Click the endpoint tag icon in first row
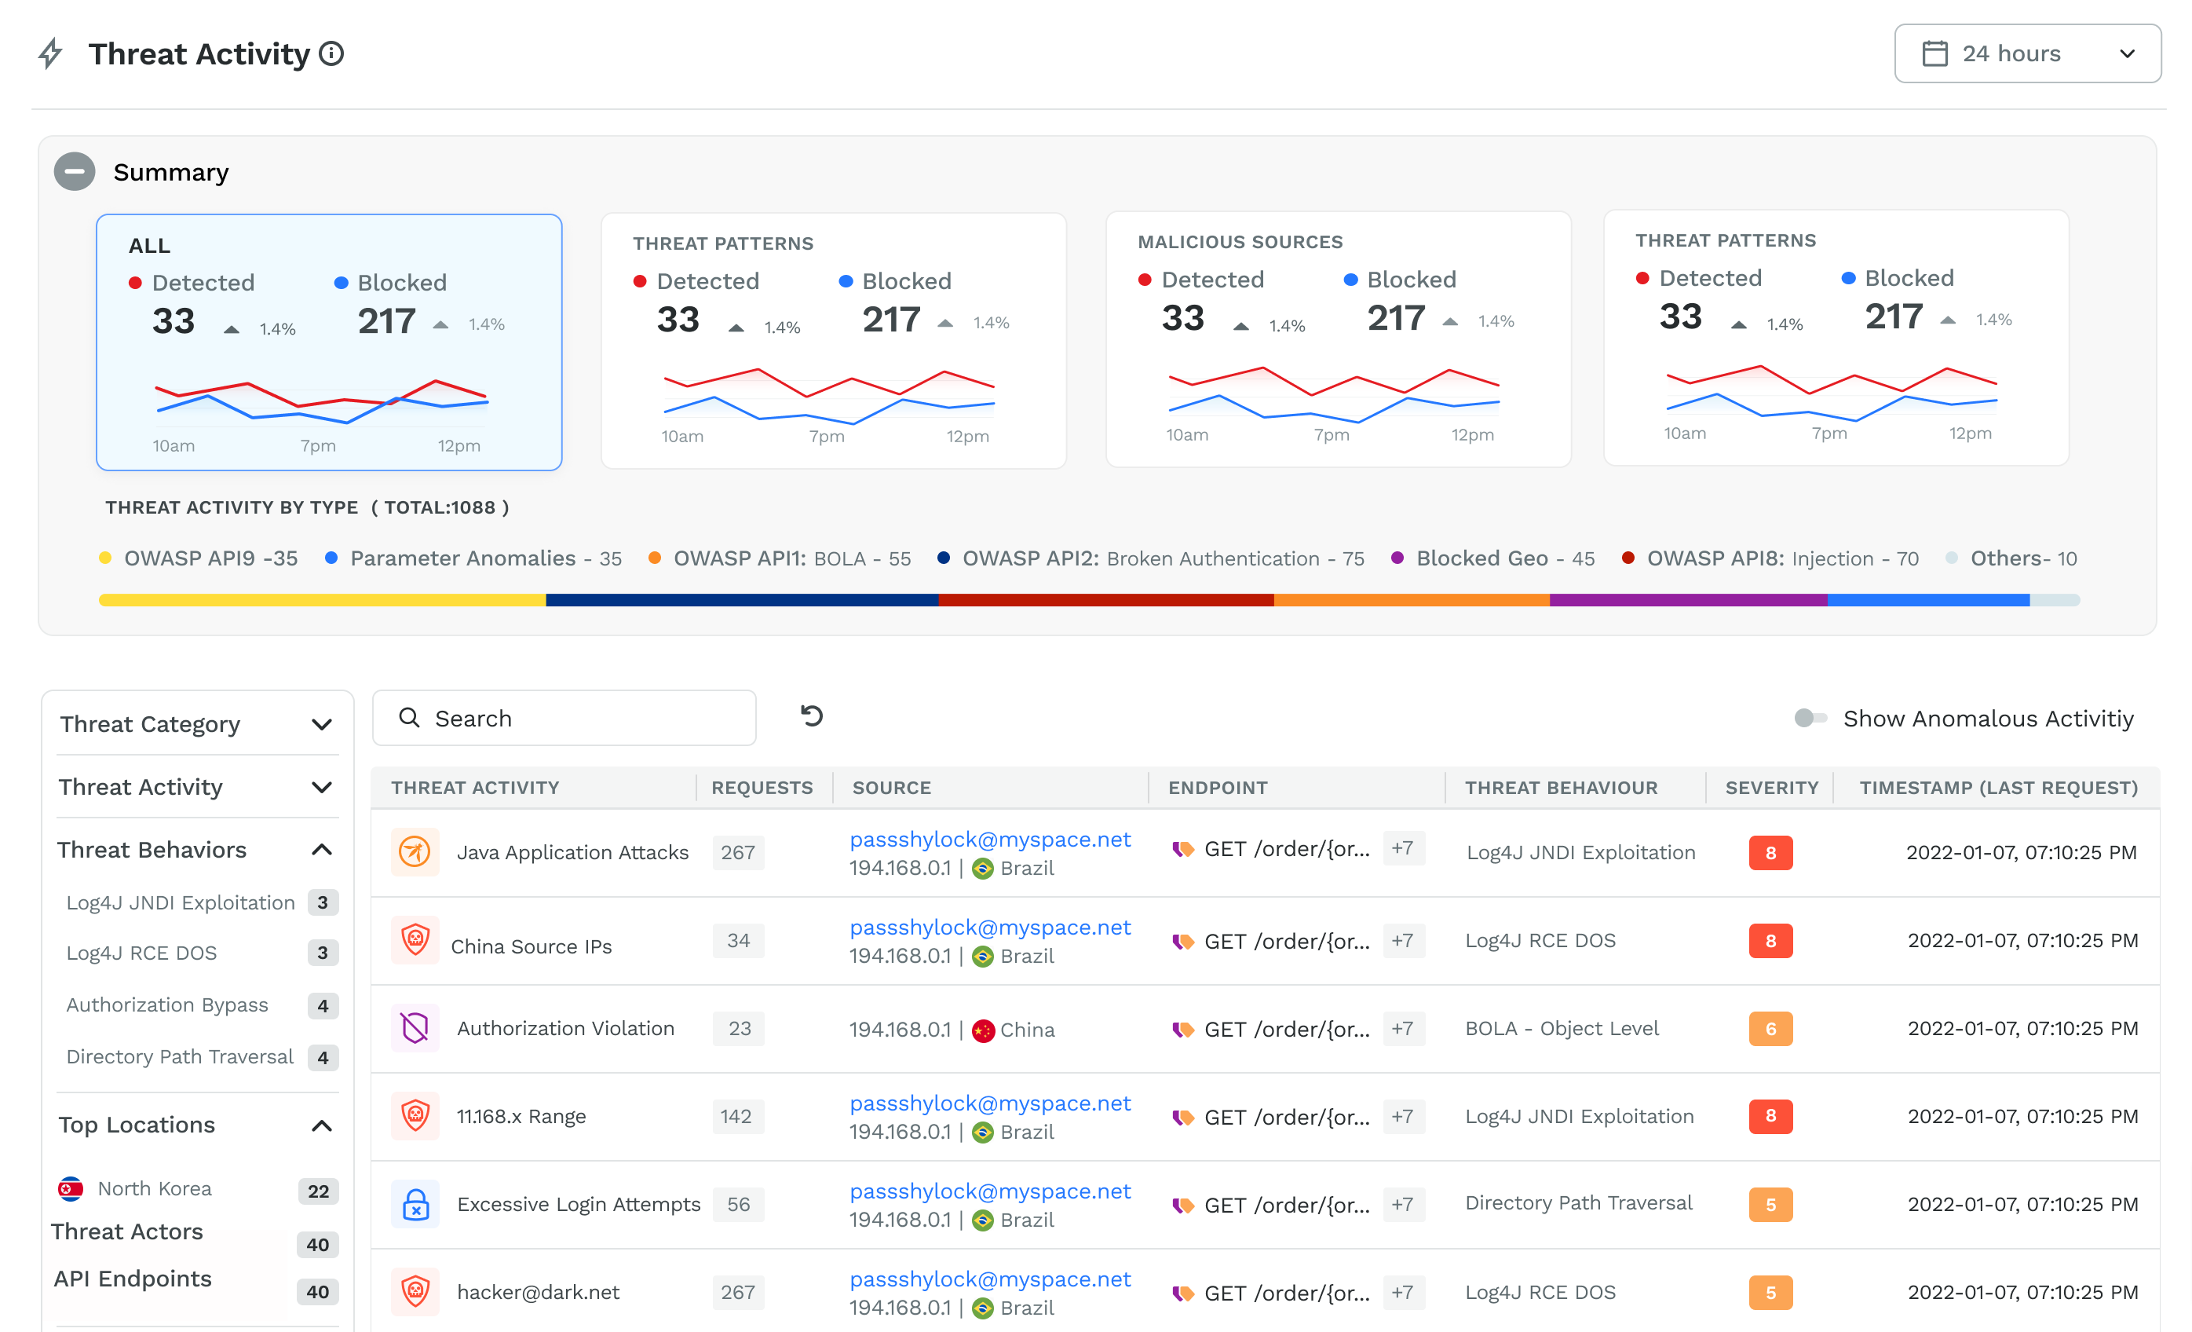The image size is (2192, 1332). click(1182, 850)
